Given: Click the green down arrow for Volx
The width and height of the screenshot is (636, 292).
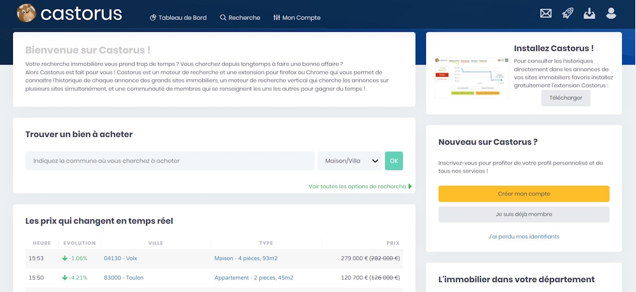Looking at the screenshot, I should tap(65, 258).
